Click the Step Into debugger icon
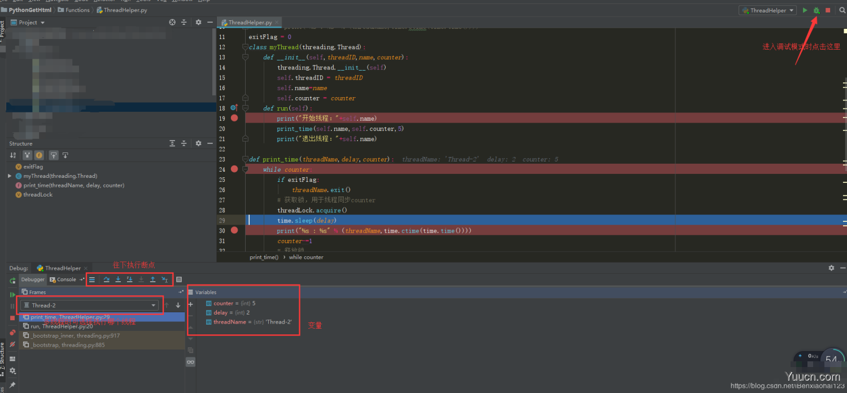Viewport: 847px width, 393px height. click(118, 280)
